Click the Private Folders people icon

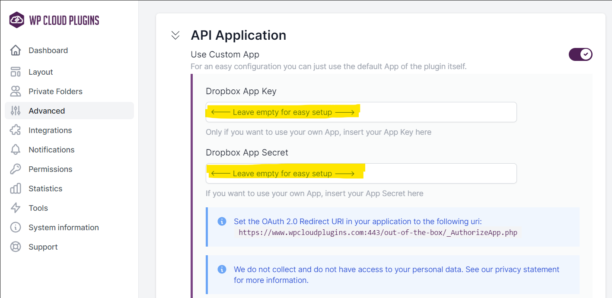tap(16, 91)
